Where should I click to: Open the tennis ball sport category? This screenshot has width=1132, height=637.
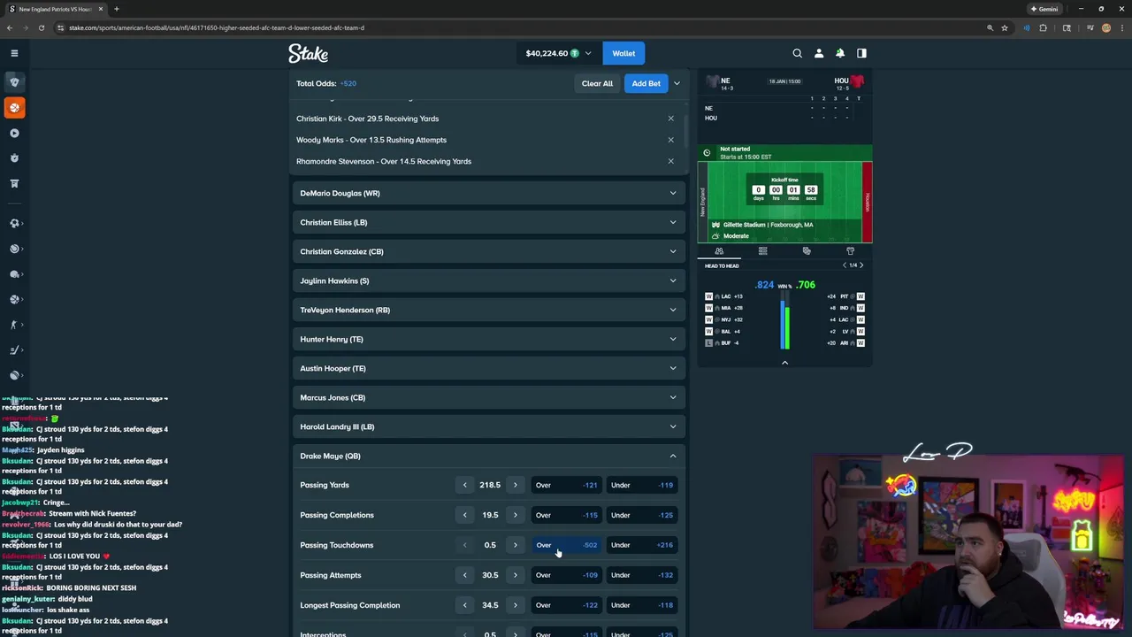14,249
